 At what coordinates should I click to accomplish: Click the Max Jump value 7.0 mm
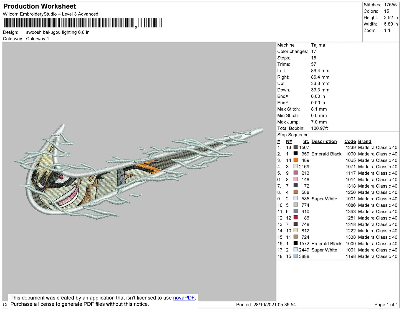coord(319,122)
